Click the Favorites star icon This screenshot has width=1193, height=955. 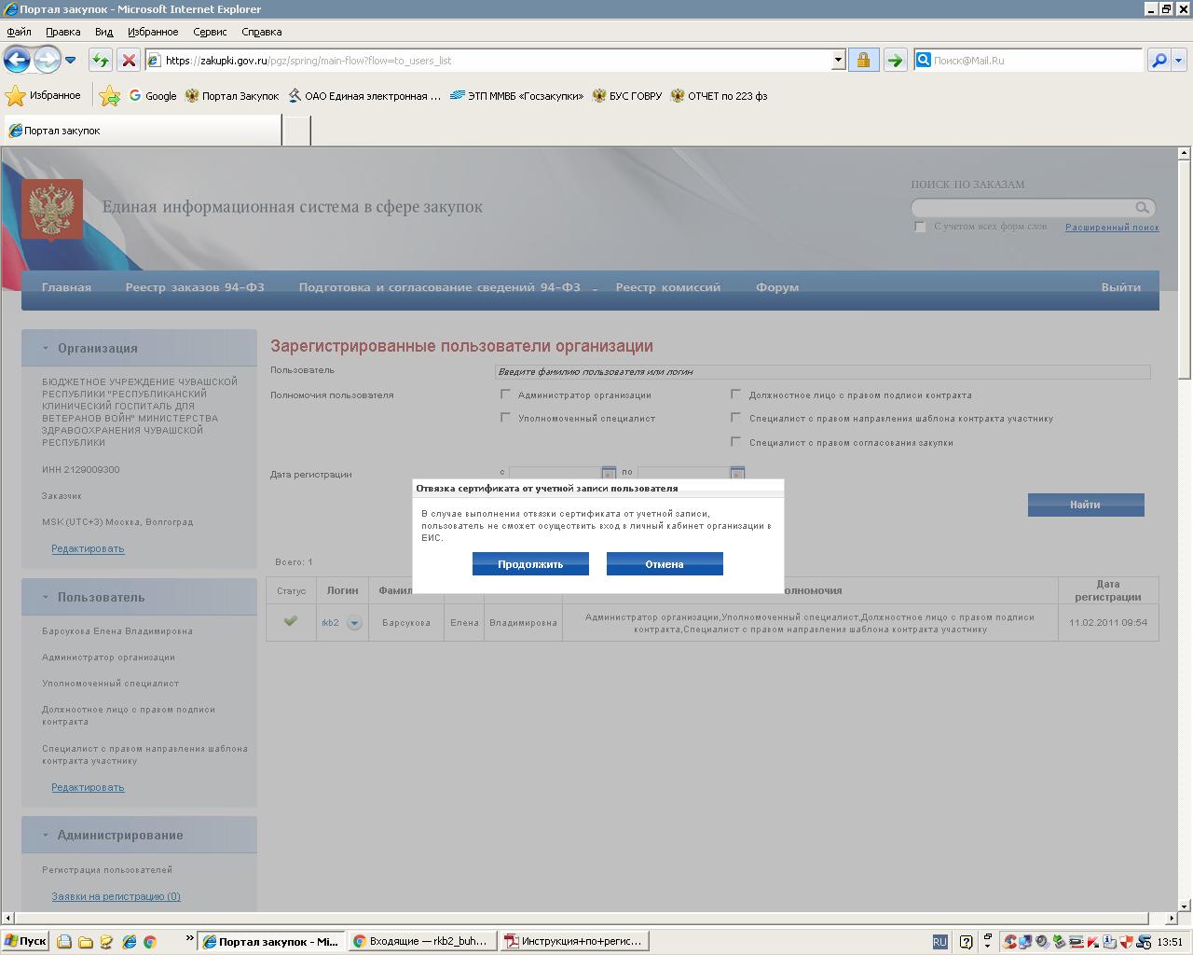click(x=16, y=96)
